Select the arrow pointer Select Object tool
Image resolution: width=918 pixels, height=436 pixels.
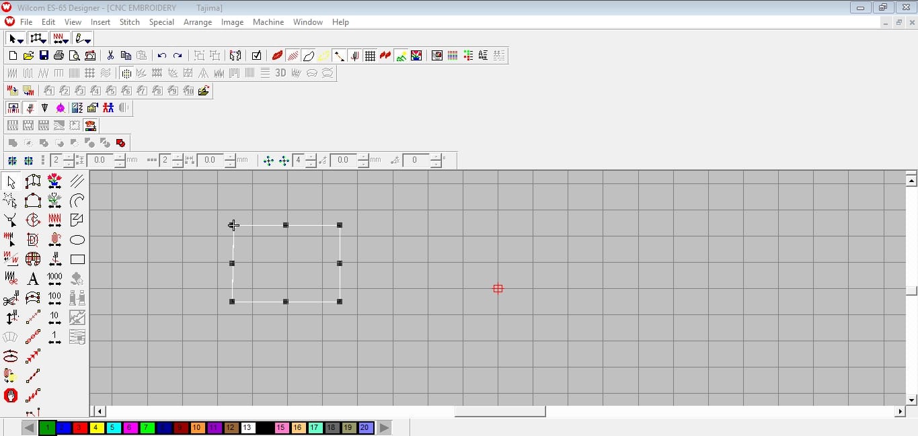click(x=11, y=181)
